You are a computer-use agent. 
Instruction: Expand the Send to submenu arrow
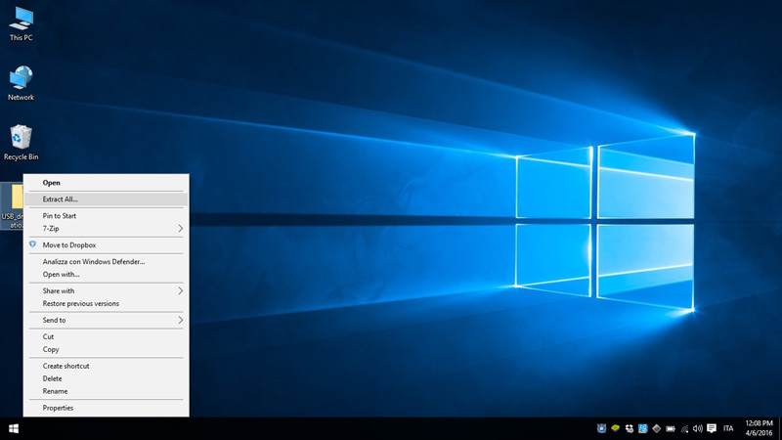pyautogui.click(x=181, y=321)
